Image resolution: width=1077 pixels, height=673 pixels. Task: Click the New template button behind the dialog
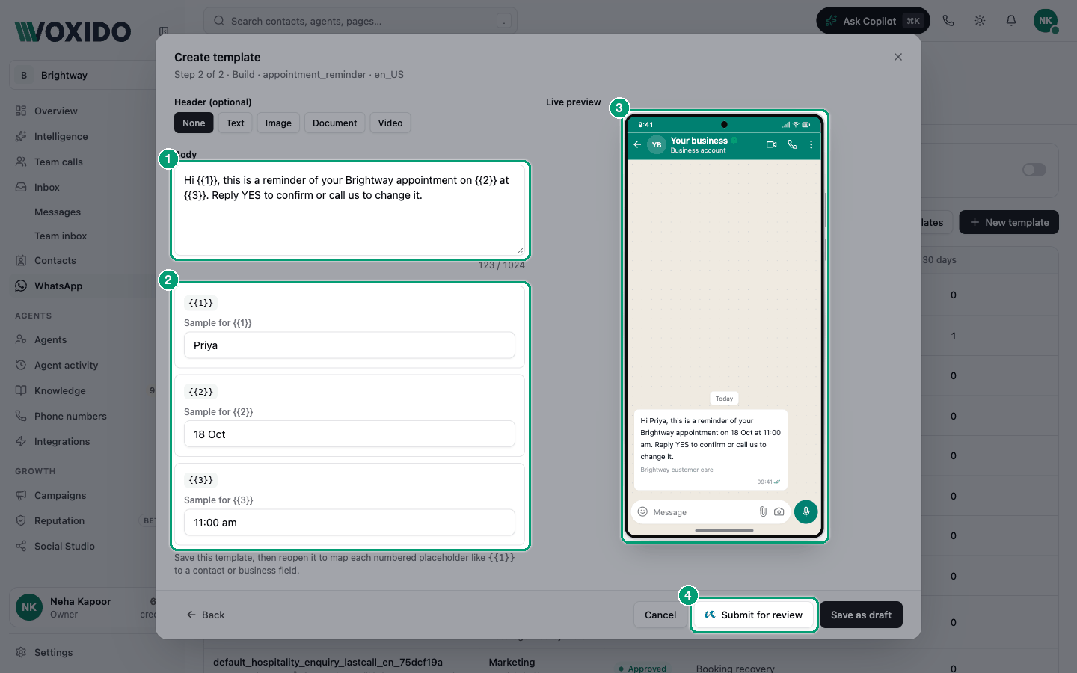[1009, 222]
